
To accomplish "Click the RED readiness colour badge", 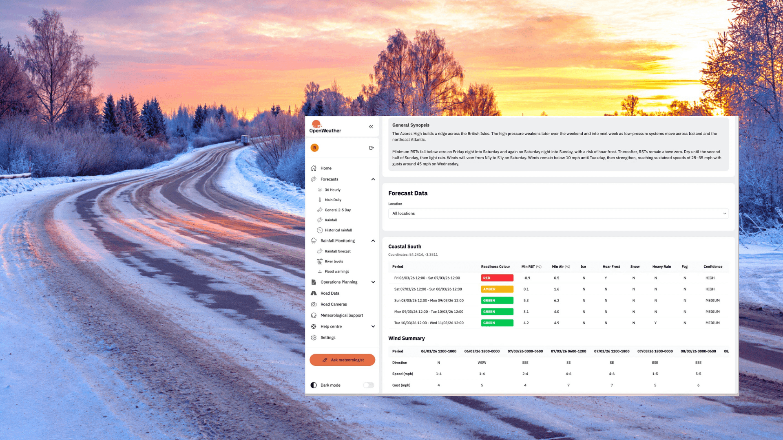I will coord(497,278).
